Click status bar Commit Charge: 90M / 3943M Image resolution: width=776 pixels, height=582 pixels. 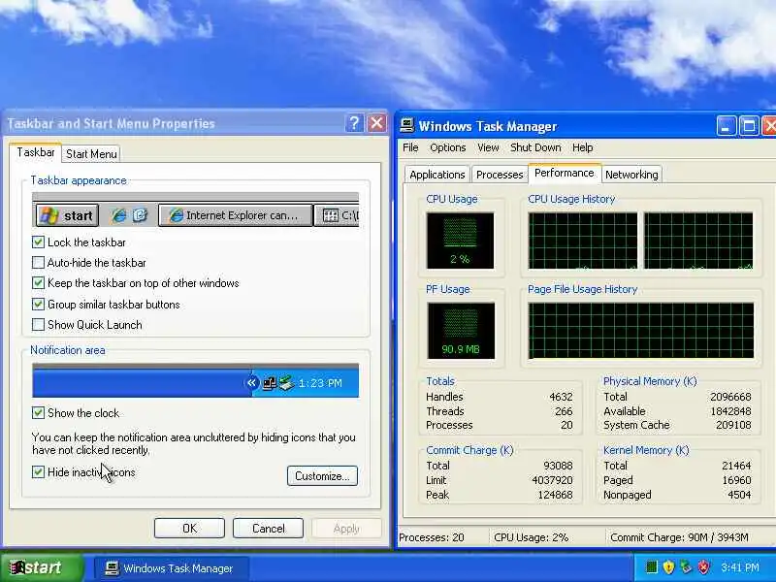[679, 537]
